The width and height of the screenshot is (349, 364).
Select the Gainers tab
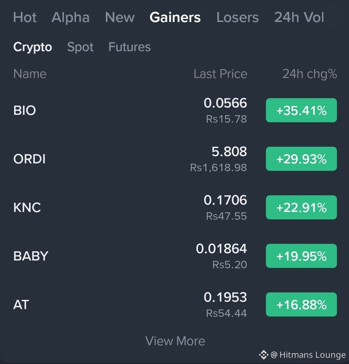(175, 17)
